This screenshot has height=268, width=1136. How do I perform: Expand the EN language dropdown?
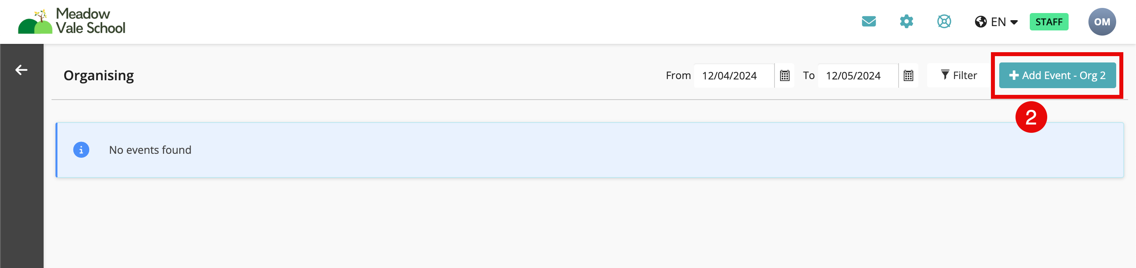996,22
